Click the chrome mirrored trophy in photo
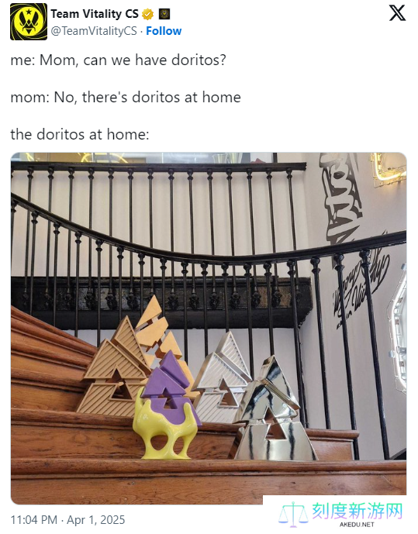 pyautogui.click(x=272, y=410)
